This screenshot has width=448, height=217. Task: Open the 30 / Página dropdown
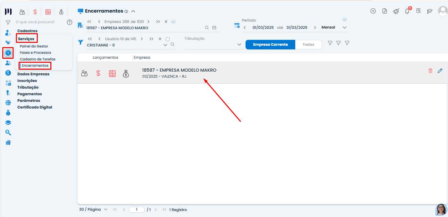point(93,209)
